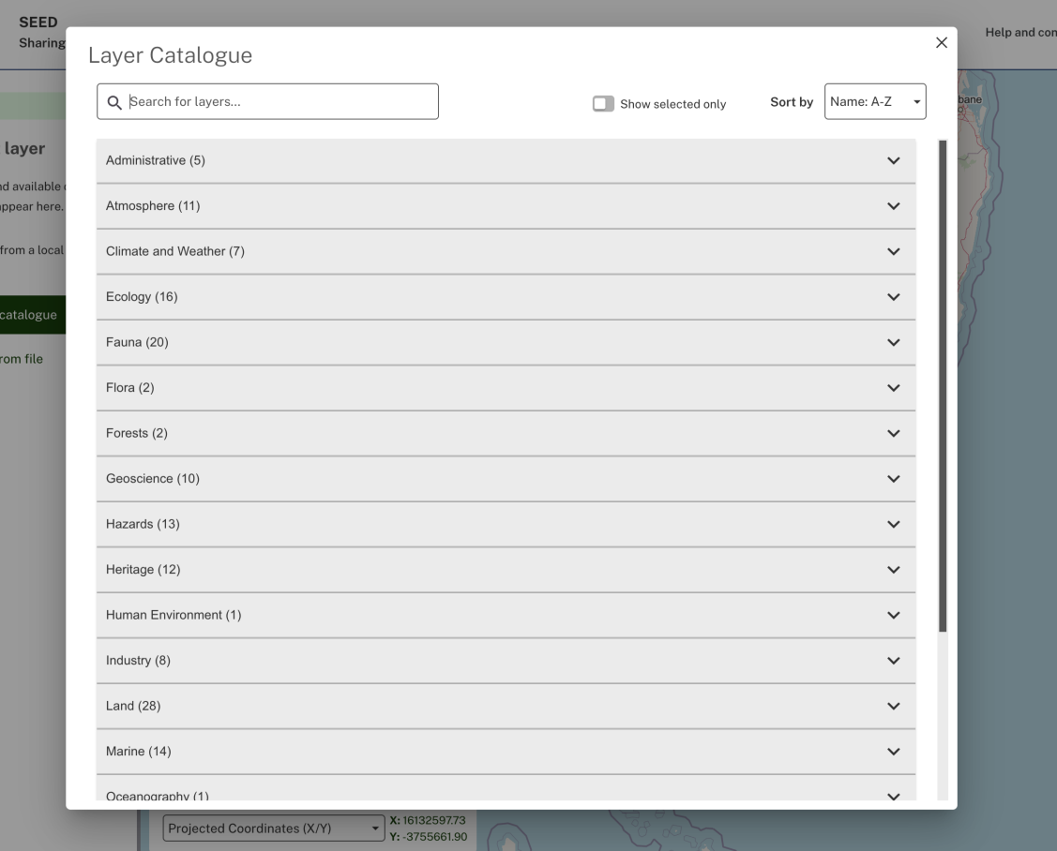
Task: Click the Atmosphere (11) label
Action: pos(153,206)
